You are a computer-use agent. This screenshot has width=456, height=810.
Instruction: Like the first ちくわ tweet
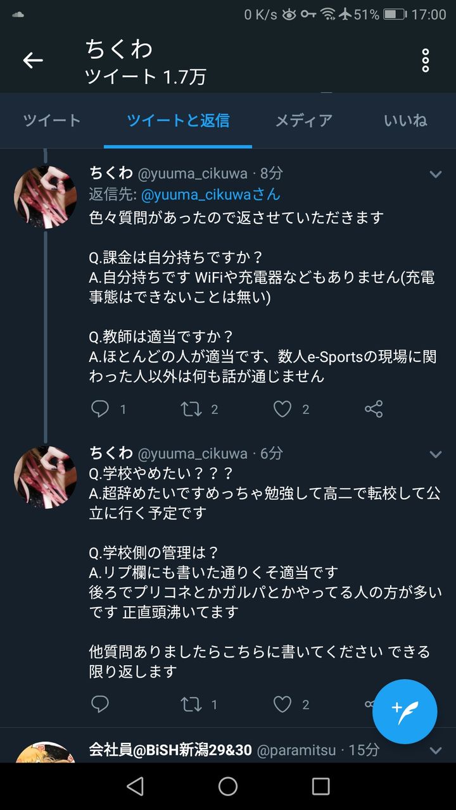point(282,409)
